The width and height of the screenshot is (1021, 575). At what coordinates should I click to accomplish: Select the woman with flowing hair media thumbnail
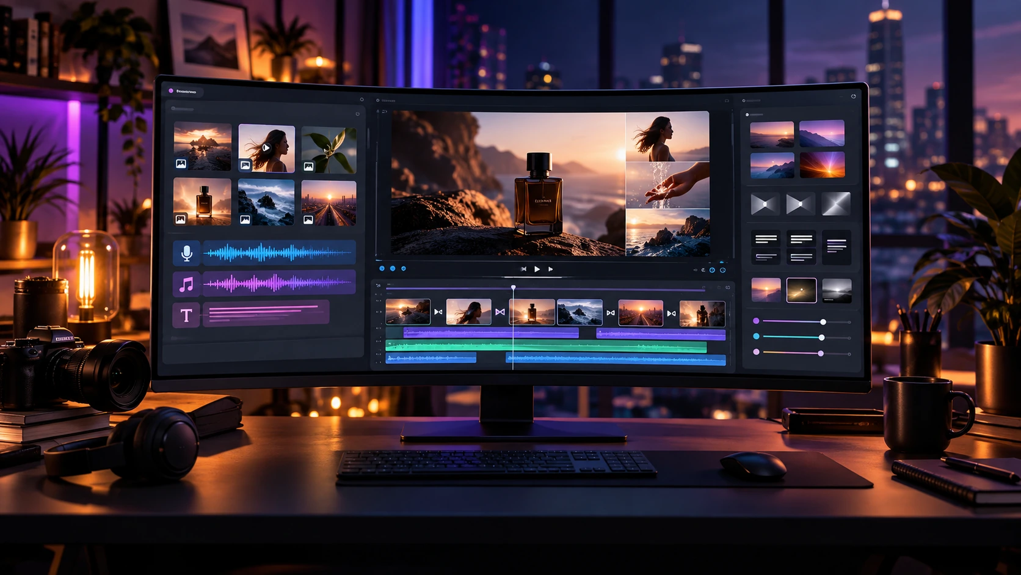click(266, 148)
